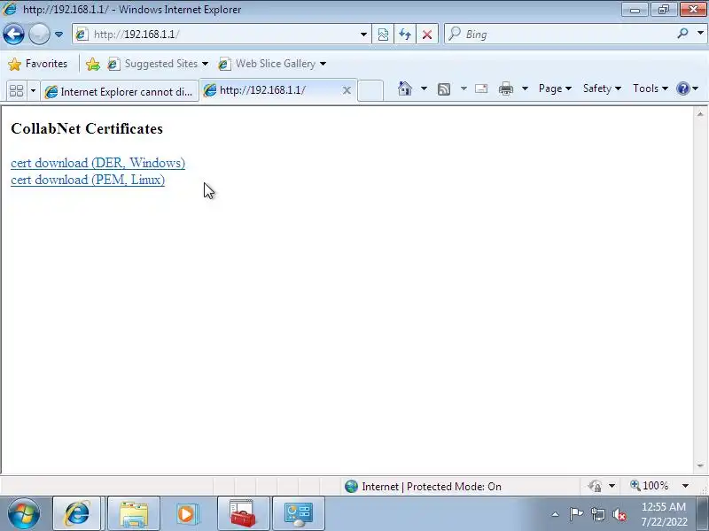Screen dimensions: 709x531
Task: Switch to 'Internet Explorer cannot di...' tab
Action: coord(120,91)
